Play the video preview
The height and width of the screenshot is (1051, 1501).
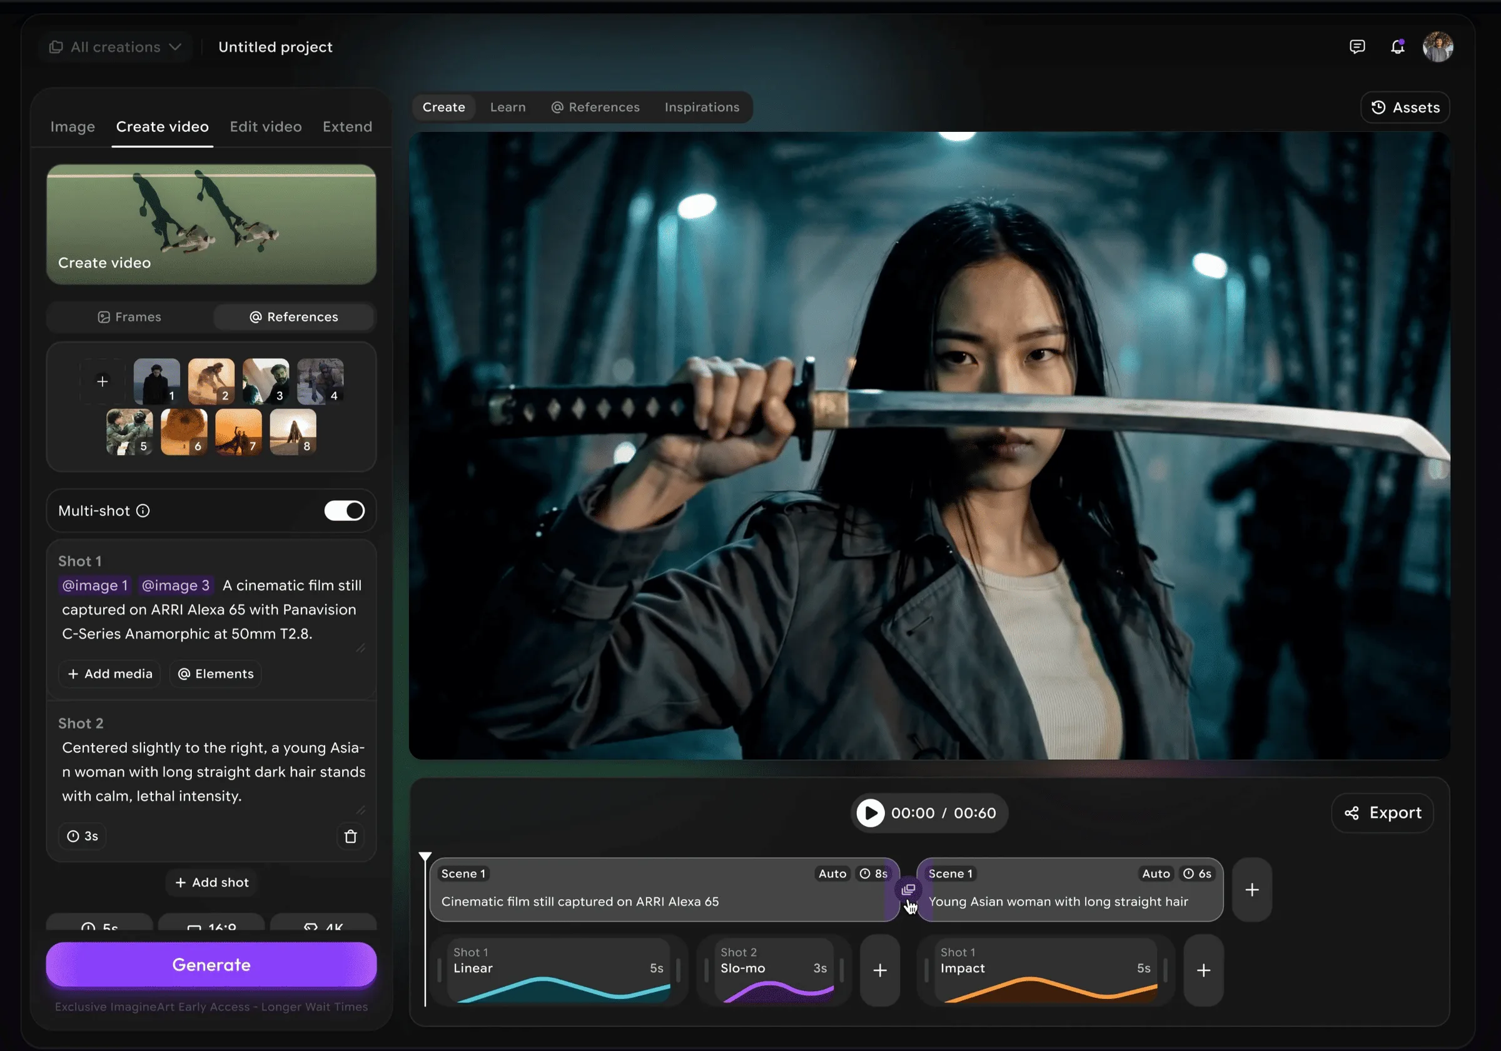click(870, 812)
